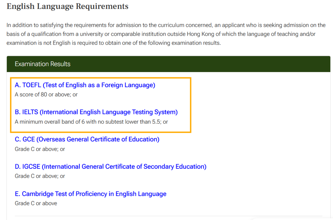Open the D. IGCSE link
Viewport: 333px width, 220px height.
(x=111, y=166)
